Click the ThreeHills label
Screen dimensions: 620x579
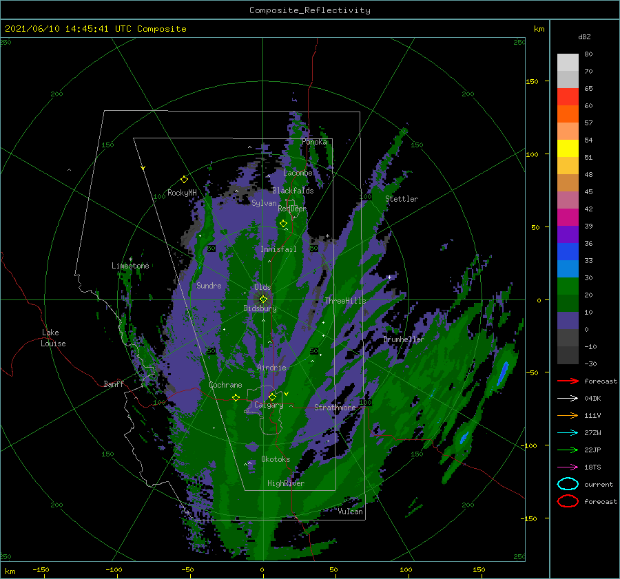pos(345,301)
